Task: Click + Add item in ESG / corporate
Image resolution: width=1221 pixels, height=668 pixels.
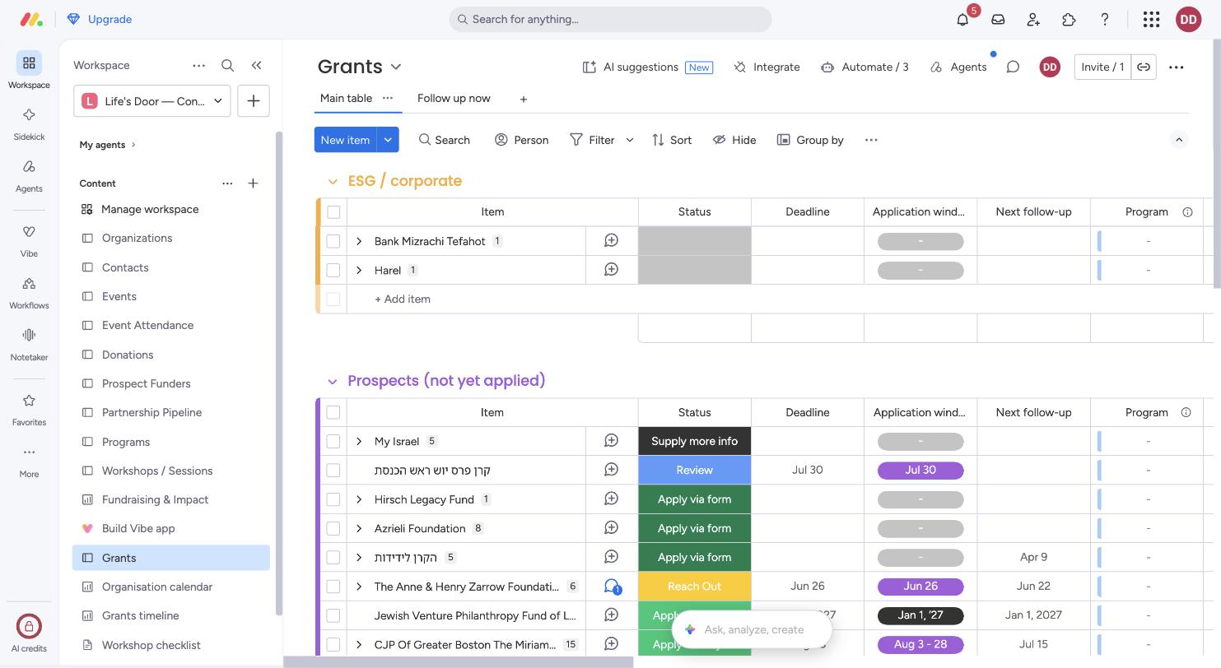Action: point(403,299)
